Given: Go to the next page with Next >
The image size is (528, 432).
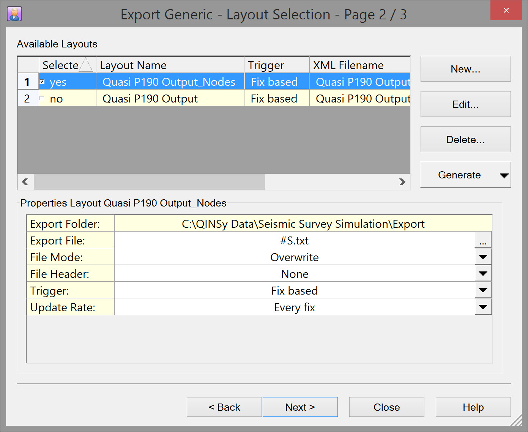Looking at the screenshot, I should coord(300,407).
